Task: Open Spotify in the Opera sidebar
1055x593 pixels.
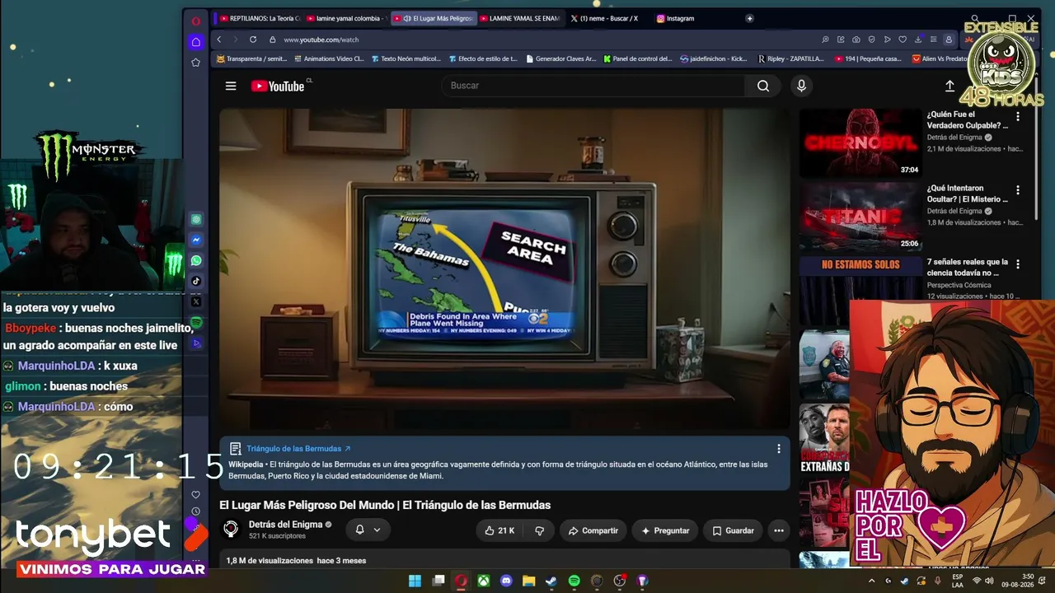Action: coord(196,322)
